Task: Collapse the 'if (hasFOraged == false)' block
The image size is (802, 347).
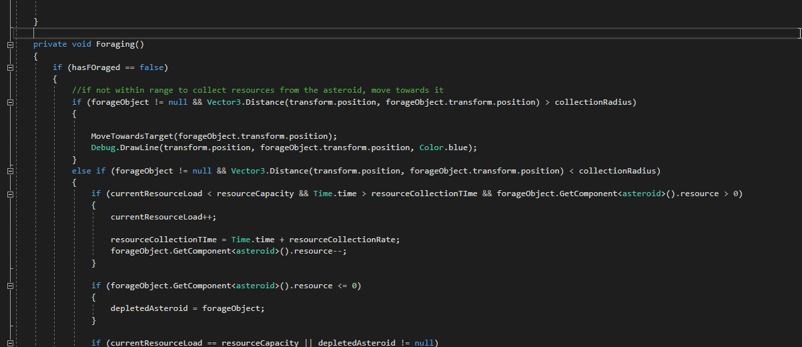Action: click(10, 67)
